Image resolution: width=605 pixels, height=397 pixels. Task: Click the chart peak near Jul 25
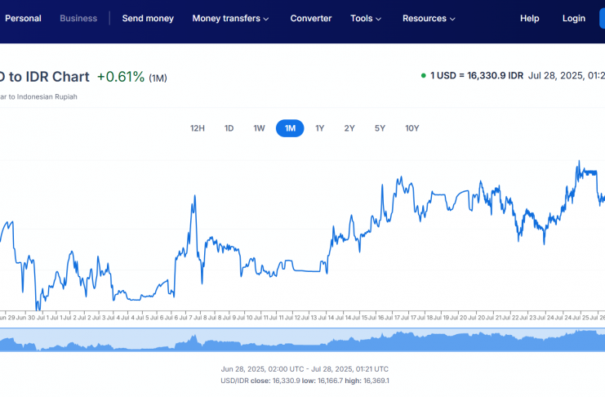click(x=579, y=162)
